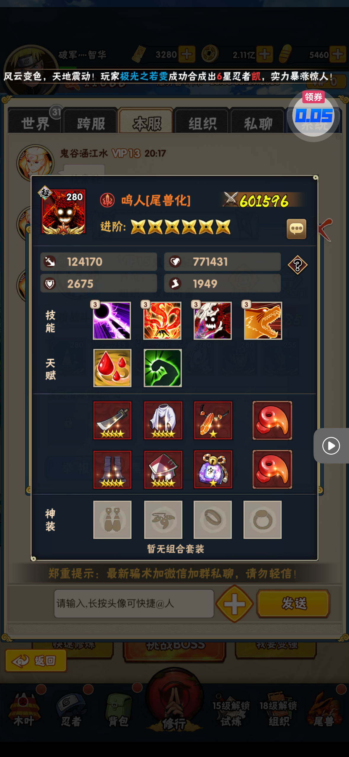The image size is (349, 757).
Task: Focus the chat message input field
Action: click(134, 603)
